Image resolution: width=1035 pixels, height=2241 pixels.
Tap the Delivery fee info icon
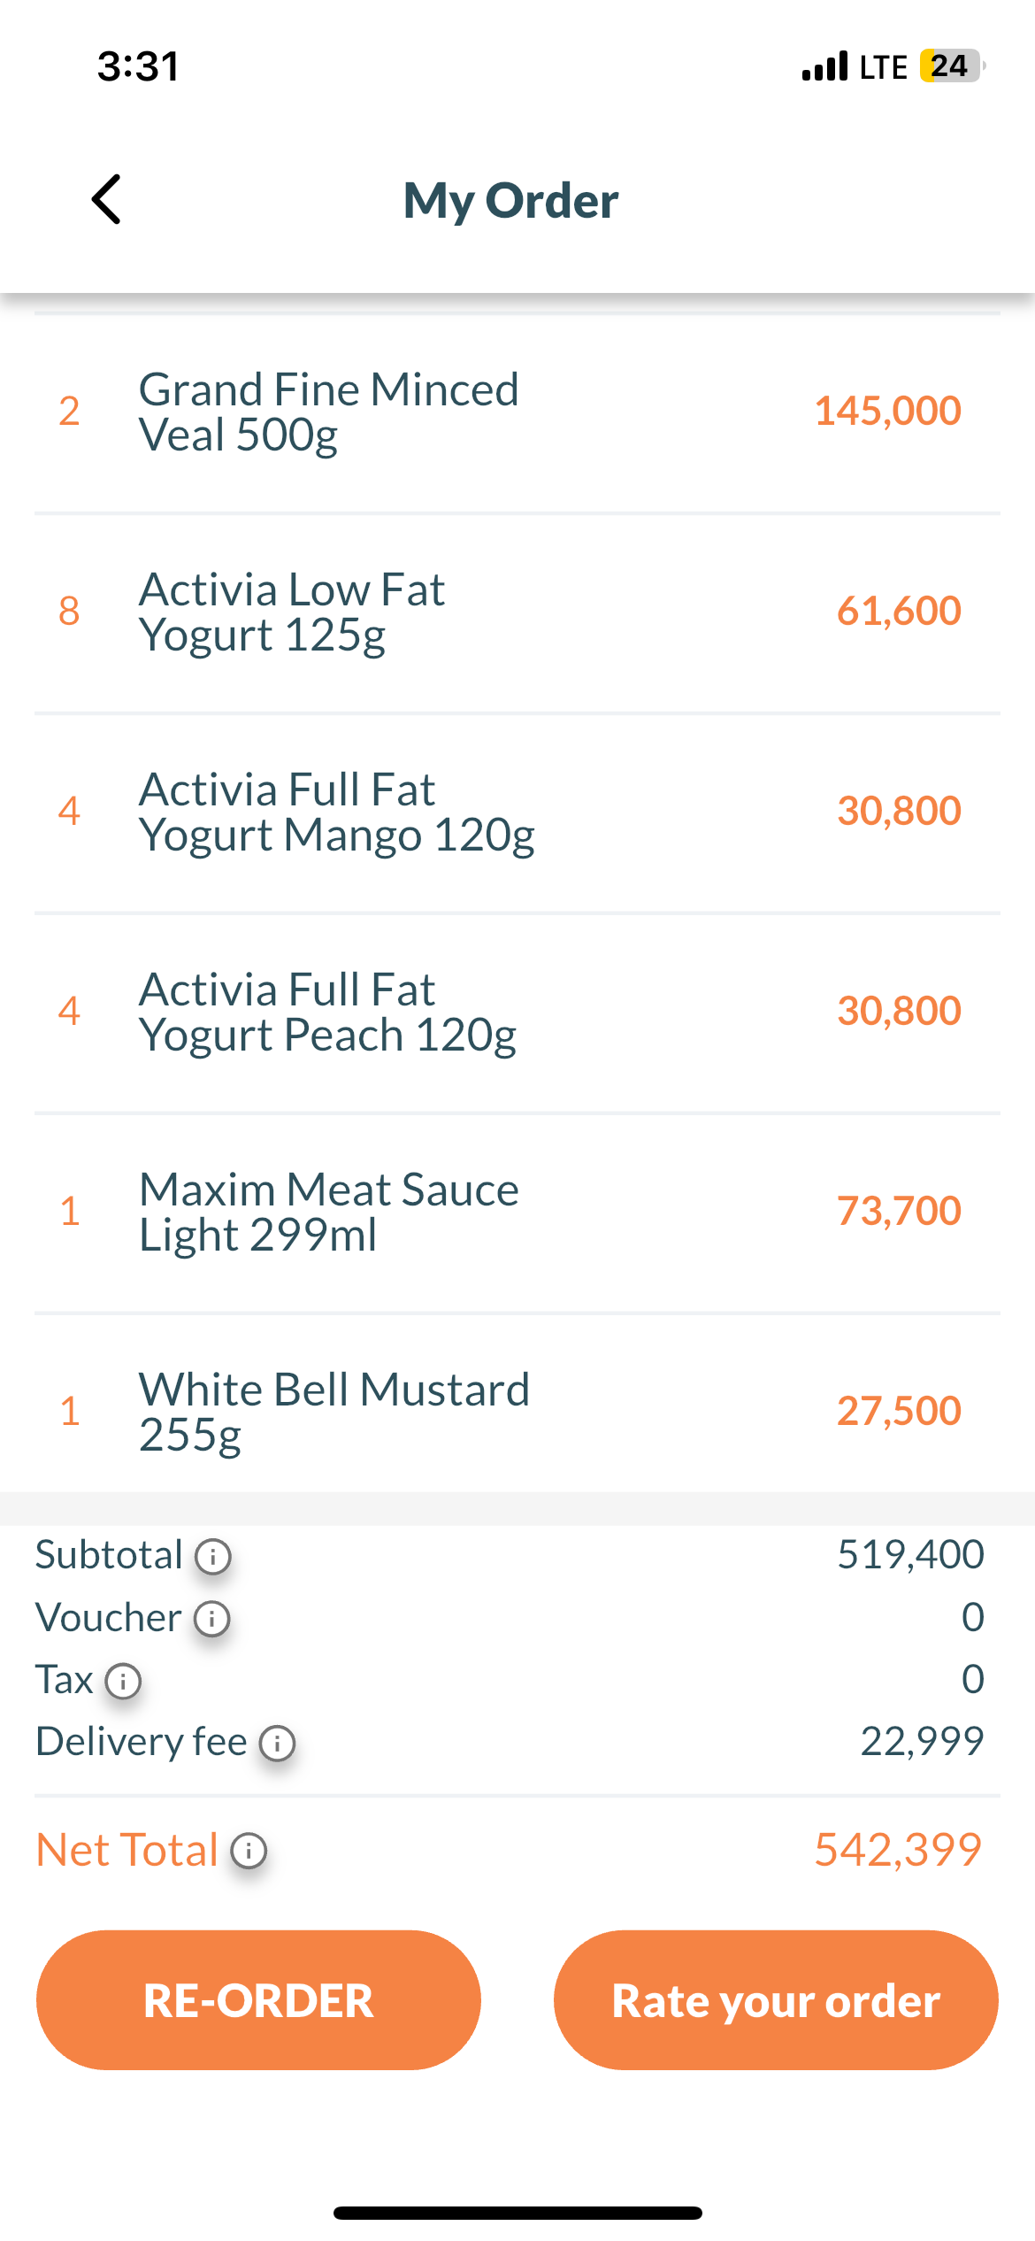(277, 1743)
